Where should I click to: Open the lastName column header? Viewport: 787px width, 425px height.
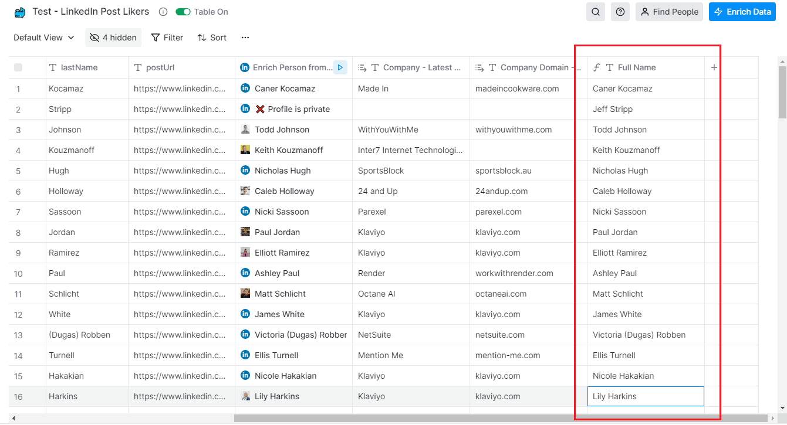87,67
